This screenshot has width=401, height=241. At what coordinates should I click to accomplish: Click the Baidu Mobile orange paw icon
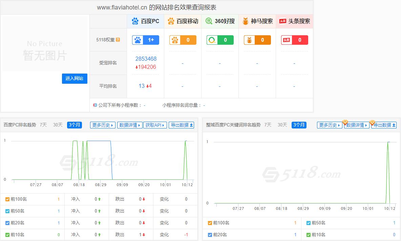(171, 21)
